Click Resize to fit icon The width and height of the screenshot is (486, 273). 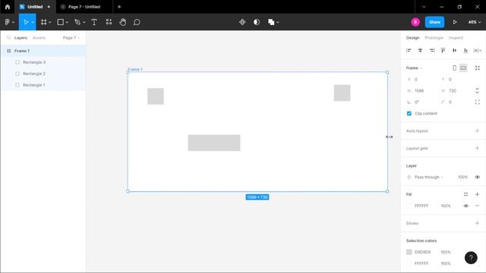478,67
